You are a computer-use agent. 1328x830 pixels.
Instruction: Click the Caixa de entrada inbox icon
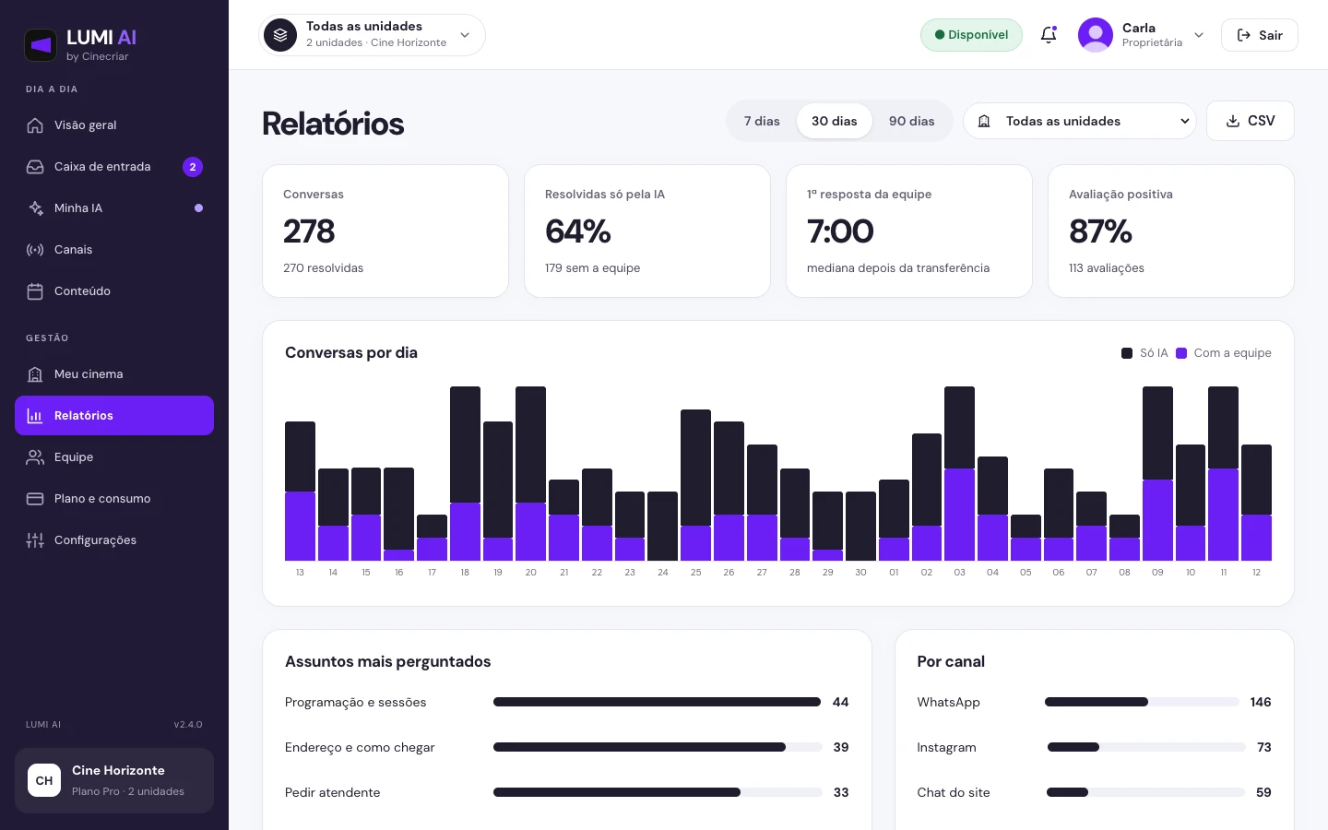(x=35, y=167)
